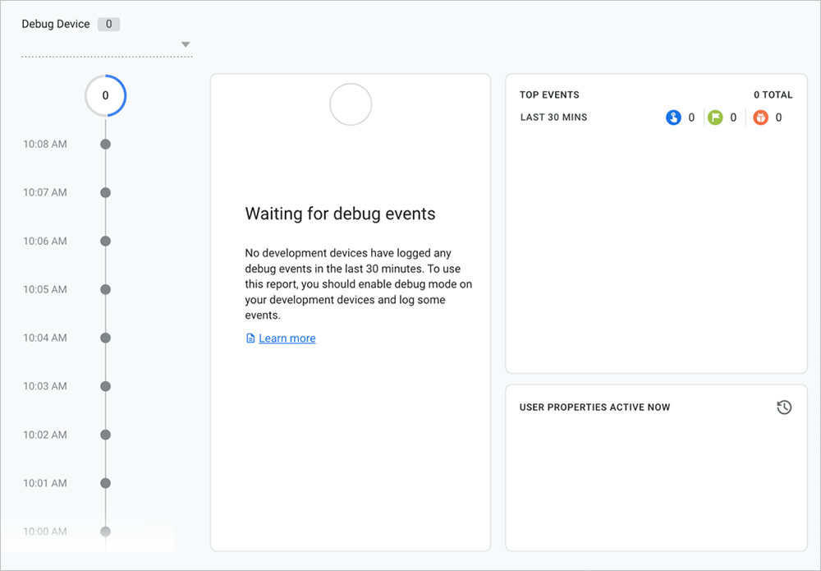Select the 10:08 AM timeline marker
This screenshot has height=571, width=821.
(105, 145)
